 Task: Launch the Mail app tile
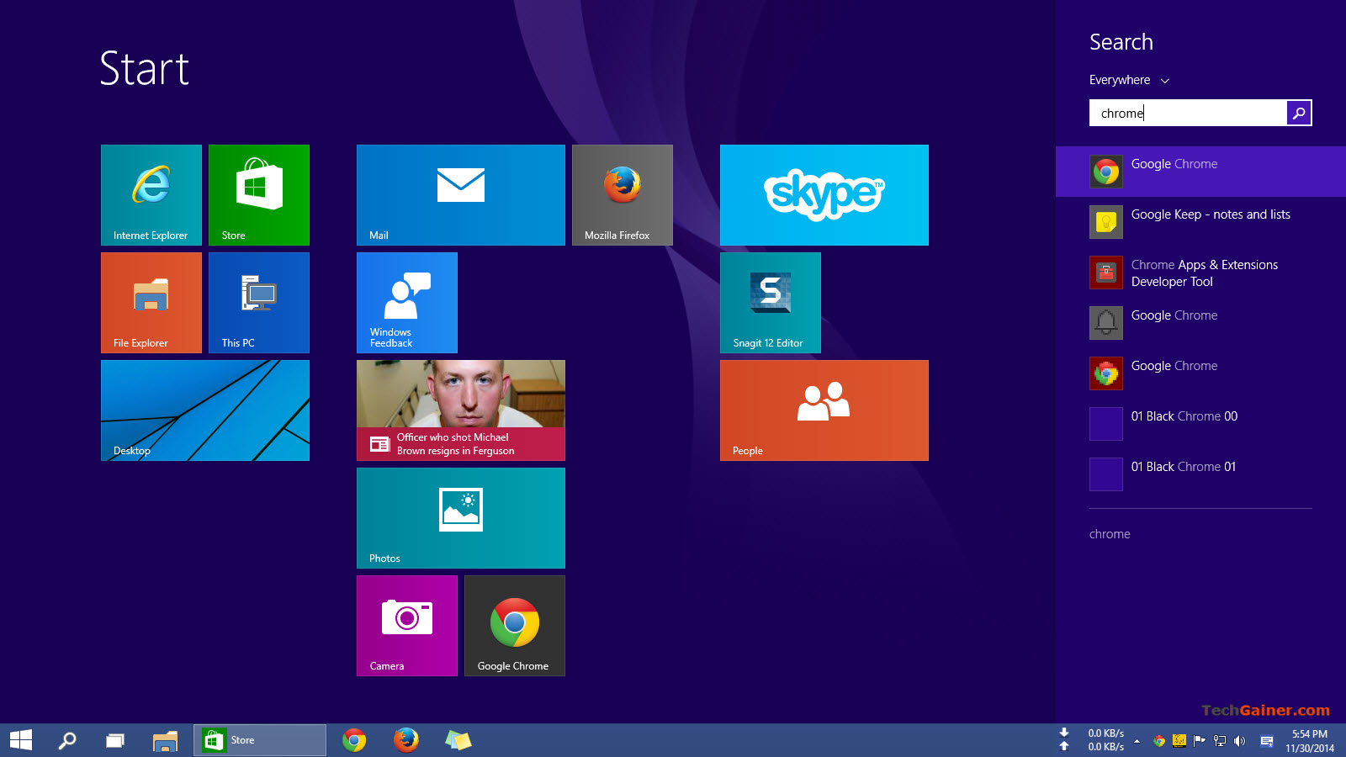pos(460,194)
